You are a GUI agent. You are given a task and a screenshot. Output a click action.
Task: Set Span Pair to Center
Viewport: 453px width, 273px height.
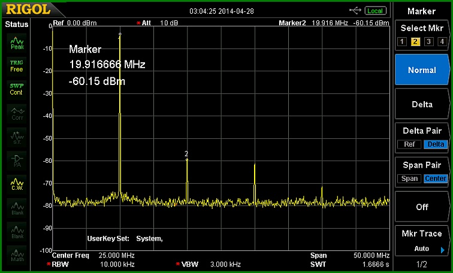click(436, 178)
